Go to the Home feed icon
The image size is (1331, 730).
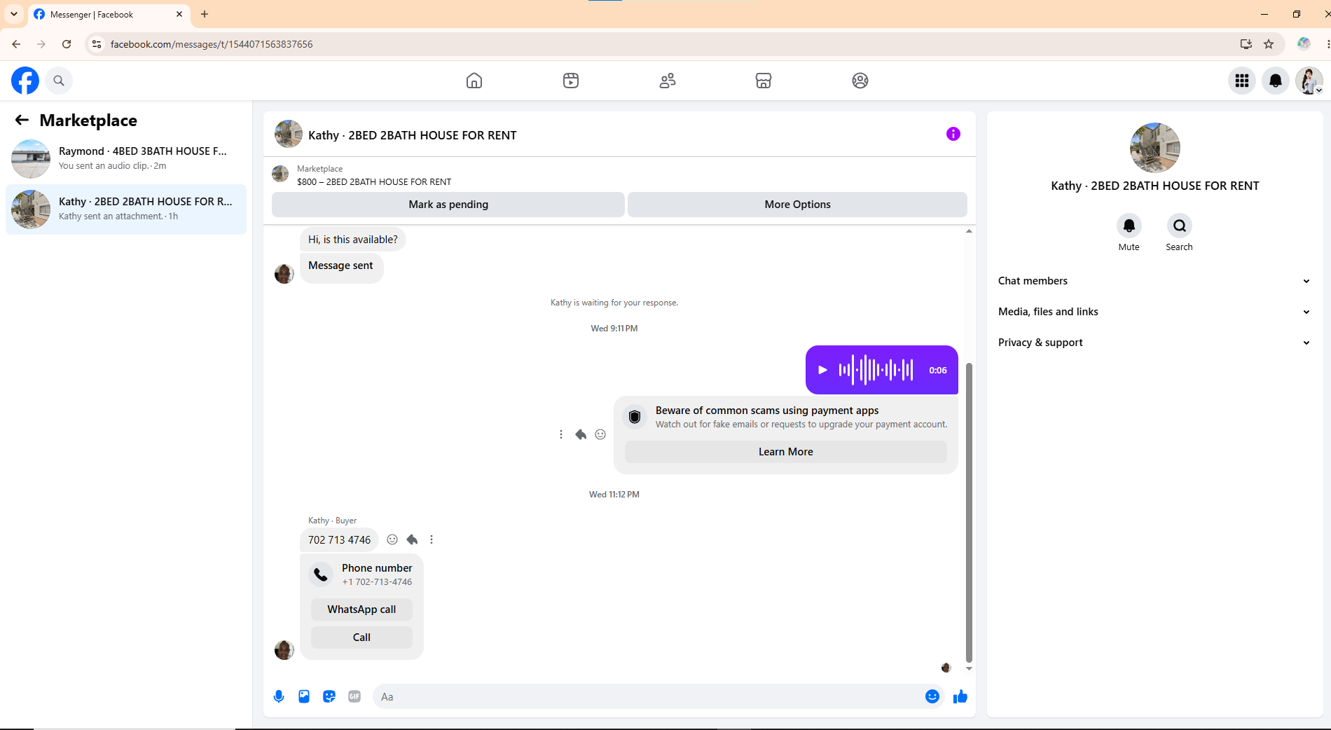(x=474, y=81)
